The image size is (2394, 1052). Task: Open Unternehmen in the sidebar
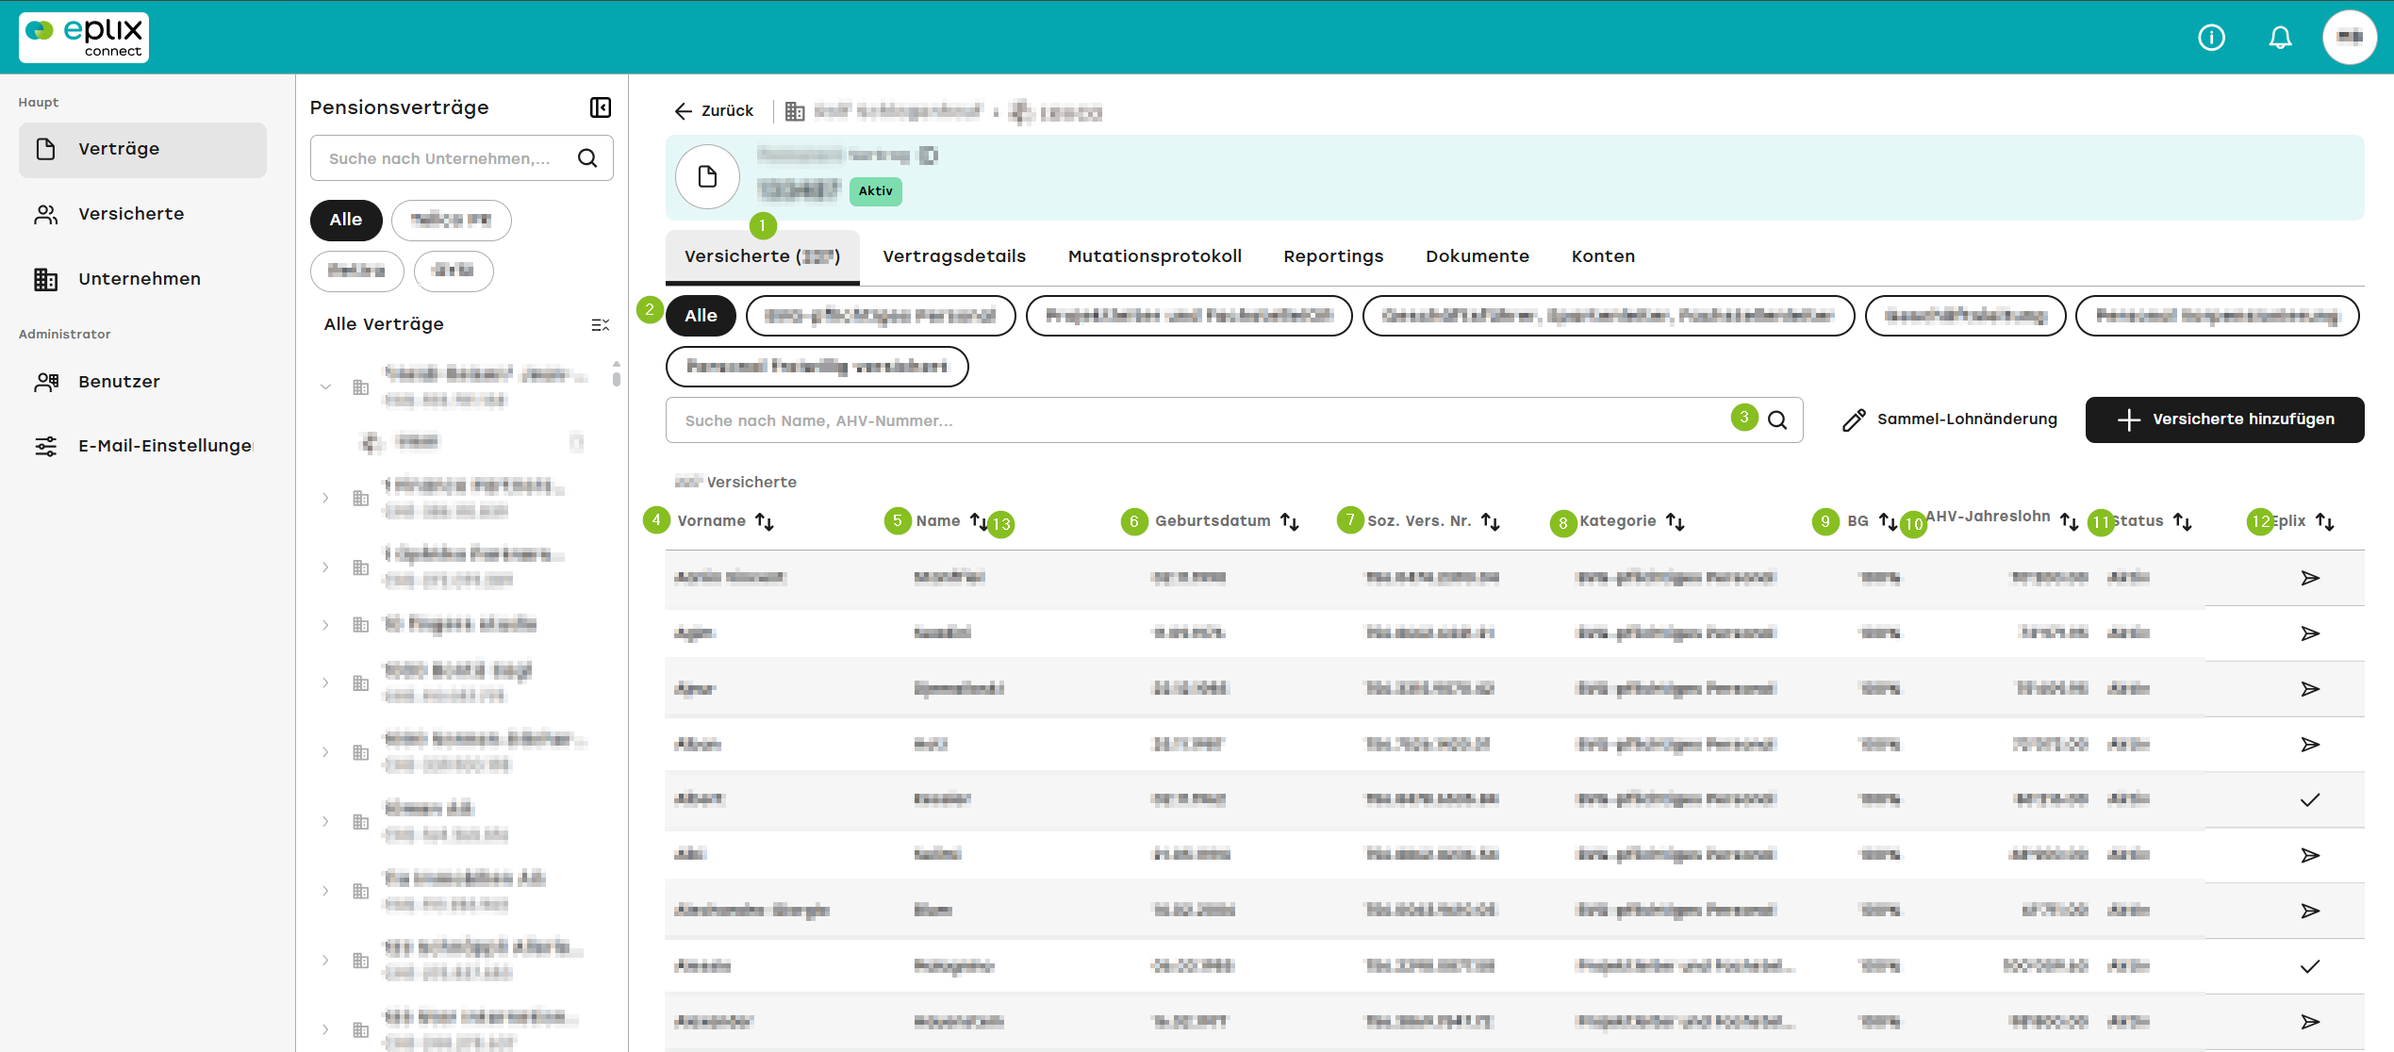click(x=142, y=279)
